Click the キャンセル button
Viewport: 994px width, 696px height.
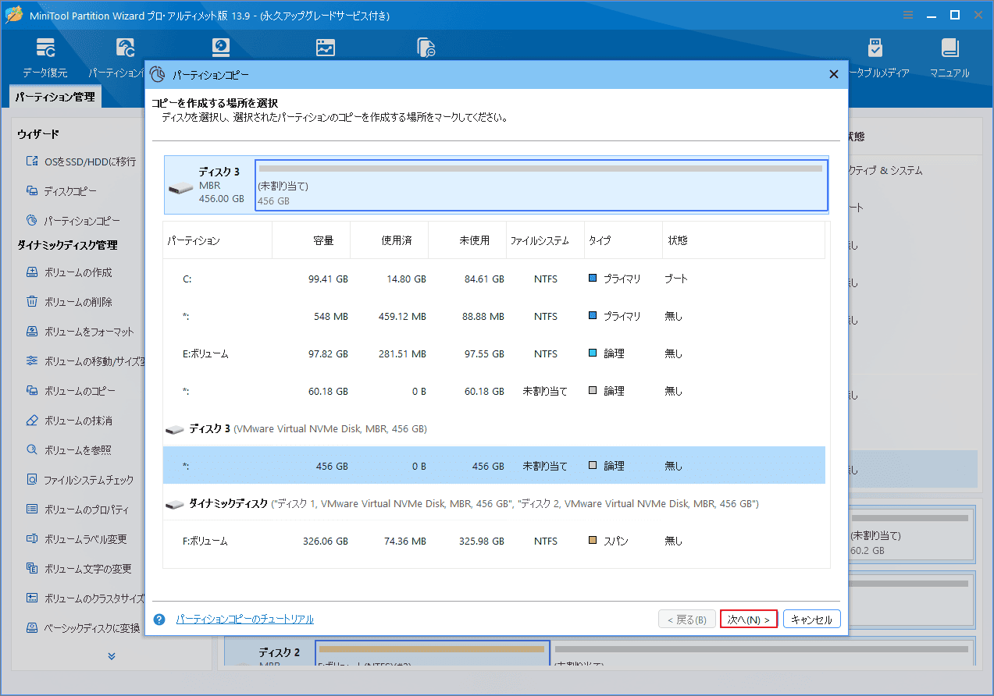coord(812,620)
